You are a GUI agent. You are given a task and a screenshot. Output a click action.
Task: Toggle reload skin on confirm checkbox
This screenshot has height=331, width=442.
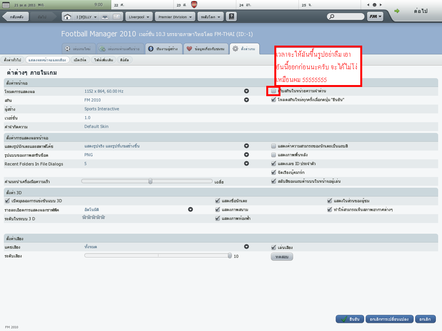(x=274, y=100)
